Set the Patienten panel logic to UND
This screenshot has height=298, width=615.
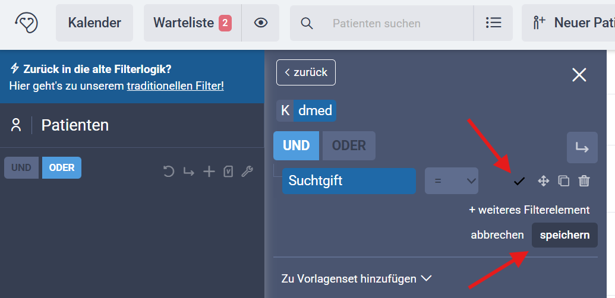click(x=21, y=168)
